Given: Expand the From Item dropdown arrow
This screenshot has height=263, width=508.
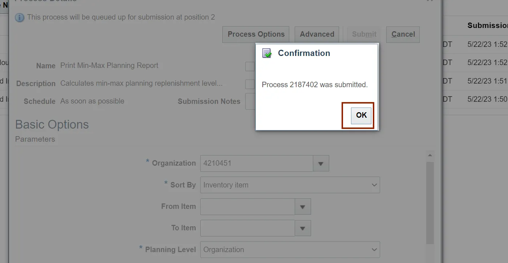Looking at the screenshot, I should (x=303, y=207).
